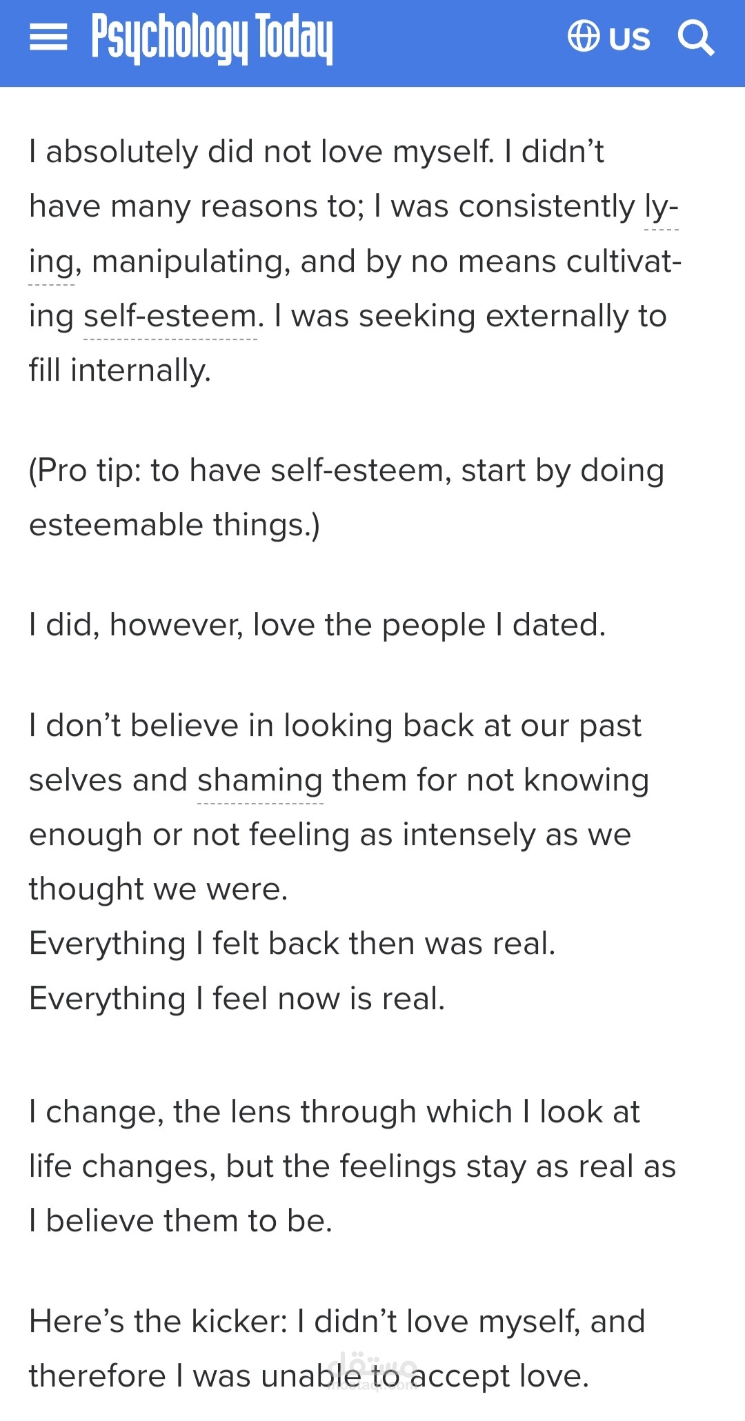Click the "Here's the kicker" sentence
The width and height of the screenshot is (745, 1421).
click(x=337, y=1322)
